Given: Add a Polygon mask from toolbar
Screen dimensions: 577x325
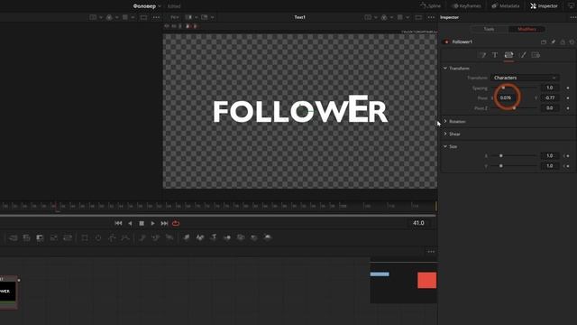Looking at the screenshot, I should pyautogui.click(x=112, y=237).
